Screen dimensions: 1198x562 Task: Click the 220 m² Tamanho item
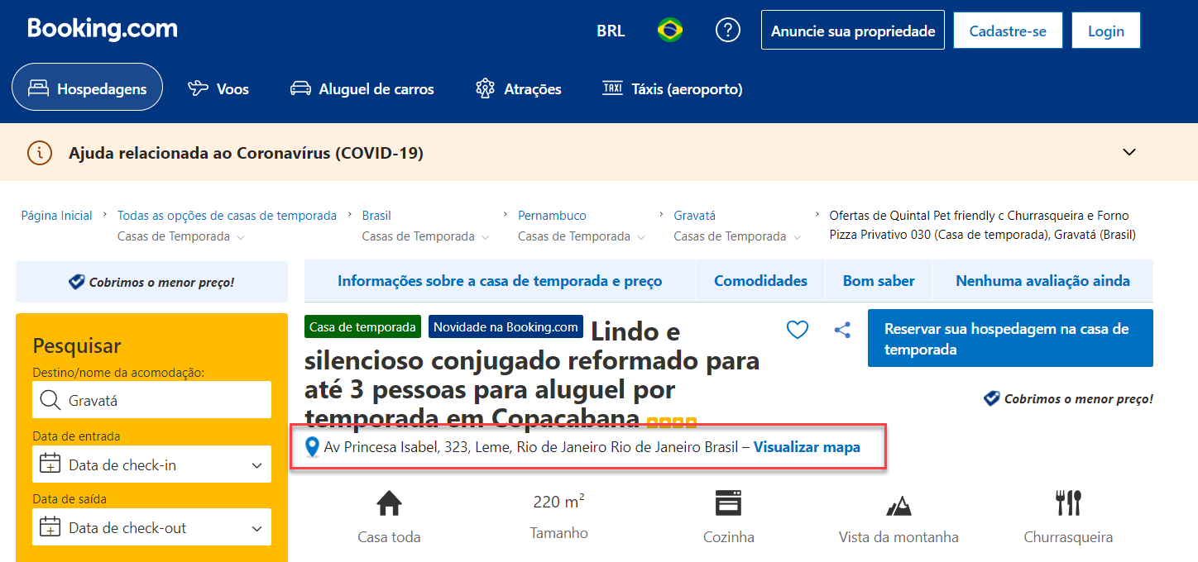(x=559, y=517)
